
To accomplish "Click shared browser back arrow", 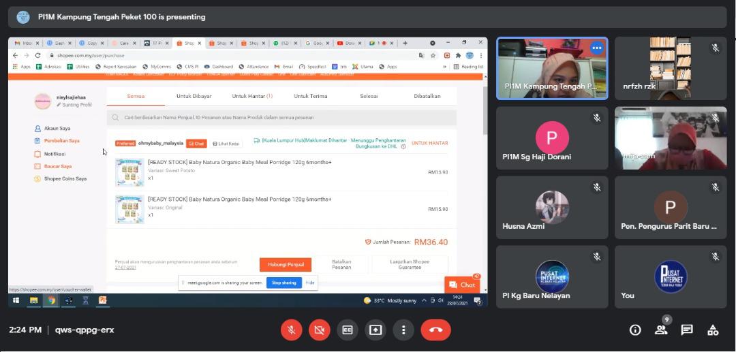I will [x=15, y=55].
